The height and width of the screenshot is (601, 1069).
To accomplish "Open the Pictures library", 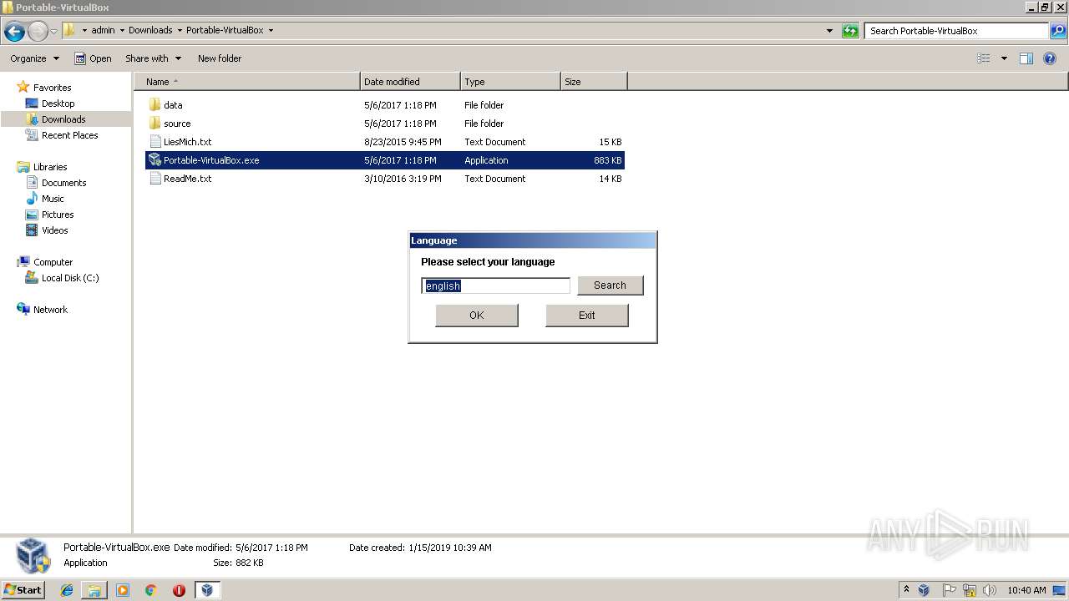I will pyautogui.click(x=58, y=215).
